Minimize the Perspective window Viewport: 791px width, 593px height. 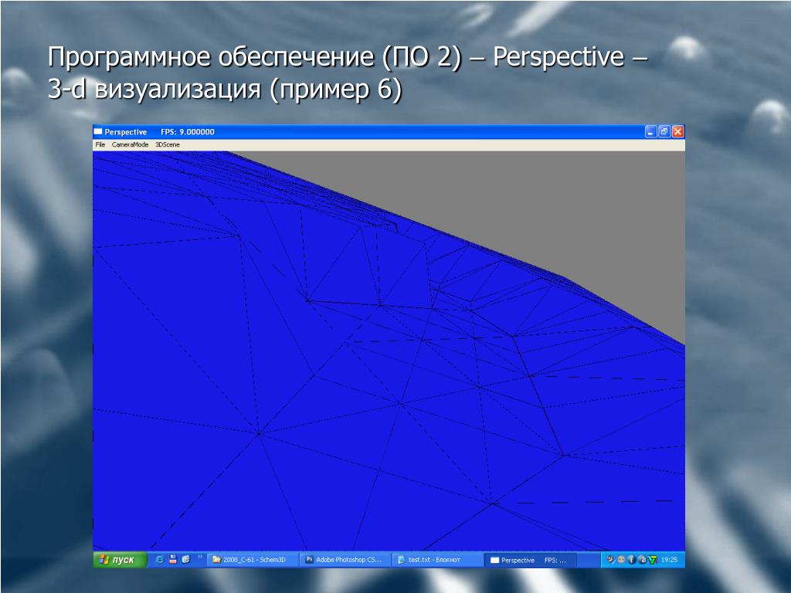651,132
